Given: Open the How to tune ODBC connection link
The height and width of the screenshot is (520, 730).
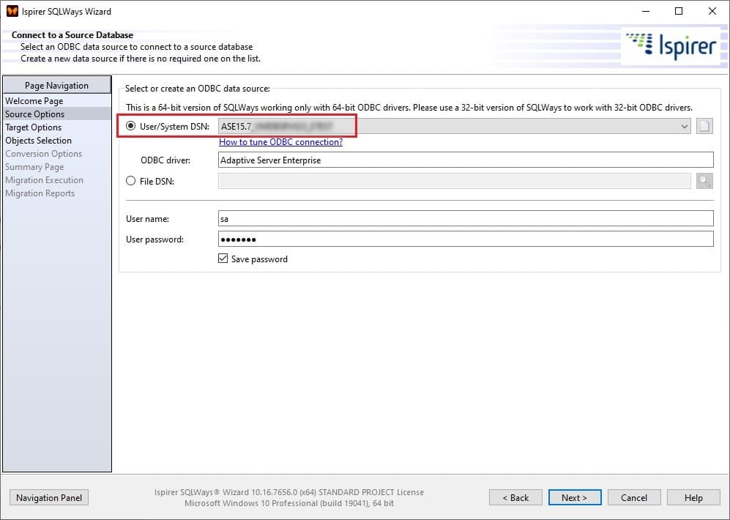Looking at the screenshot, I should (280, 142).
